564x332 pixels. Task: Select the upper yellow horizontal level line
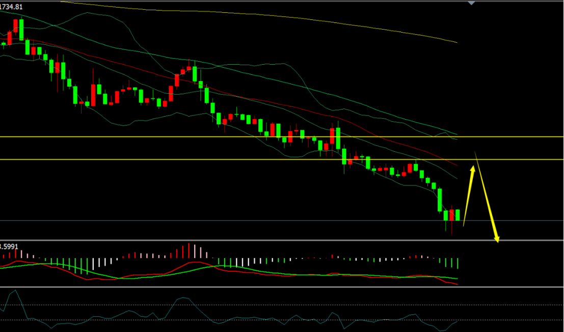282,137
